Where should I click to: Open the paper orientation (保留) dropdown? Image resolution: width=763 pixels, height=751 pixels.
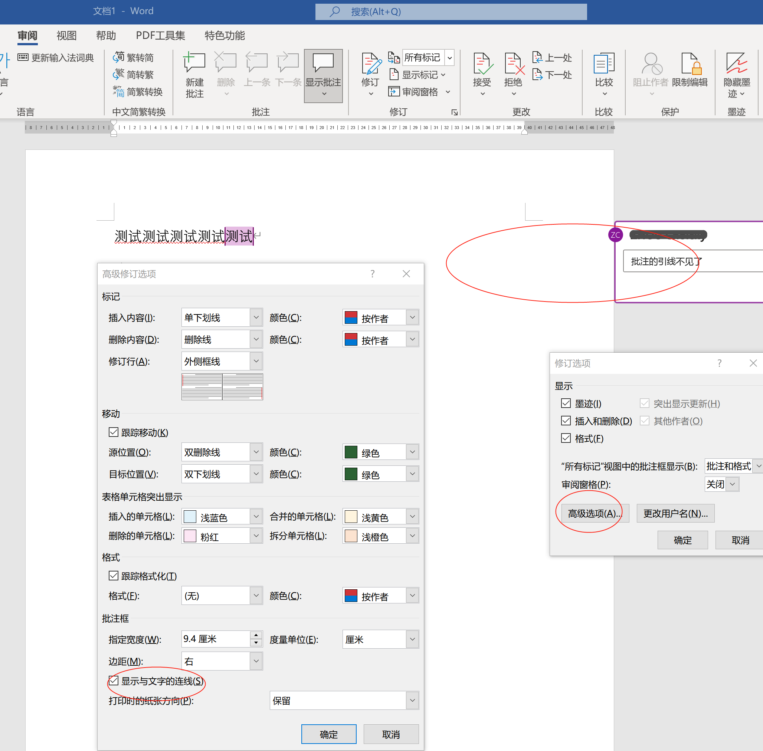click(x=344, y=701)
